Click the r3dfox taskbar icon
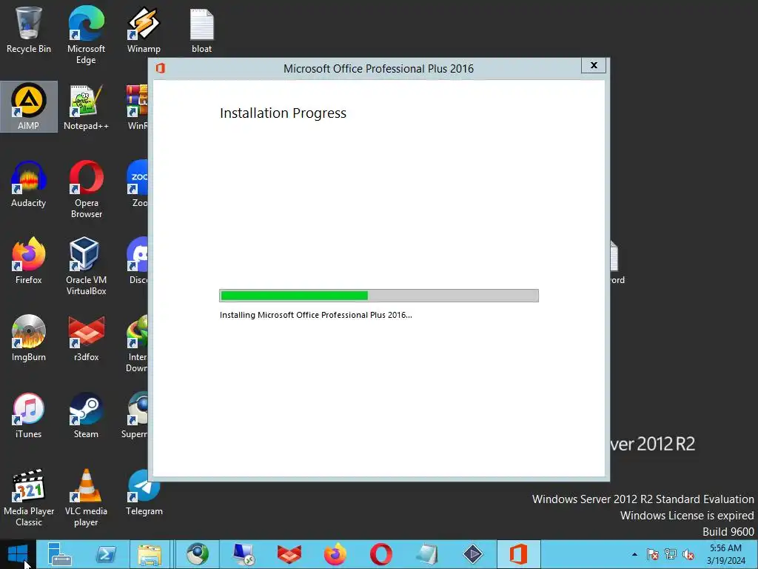Viewport: 758px width, 569px height. tap(289, 554)
